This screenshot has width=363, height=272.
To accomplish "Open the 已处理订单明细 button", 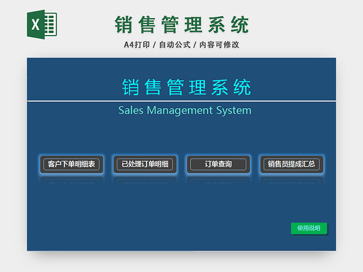I will pyautogui.click(x=145, y=164).
